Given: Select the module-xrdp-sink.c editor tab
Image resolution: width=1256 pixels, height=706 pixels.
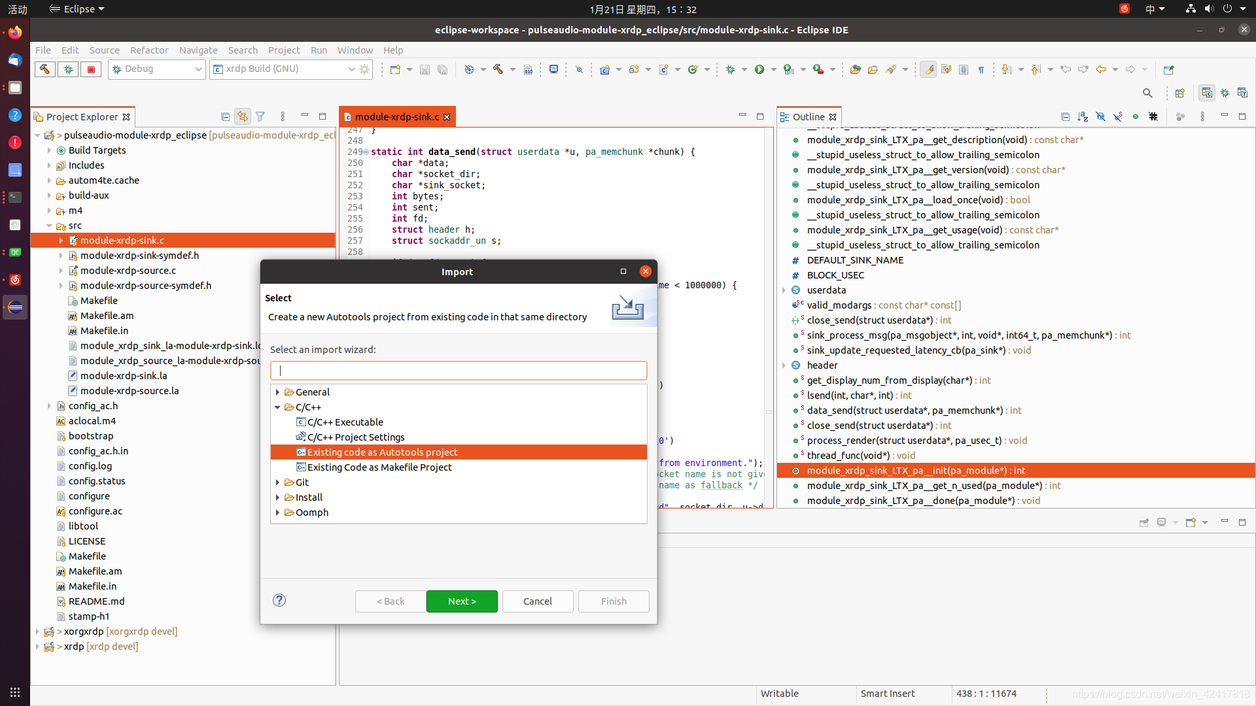Looking at the screenshot, I should click(396, 117).
